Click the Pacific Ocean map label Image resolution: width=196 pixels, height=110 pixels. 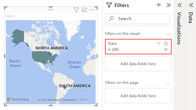[x=15, y=63]
